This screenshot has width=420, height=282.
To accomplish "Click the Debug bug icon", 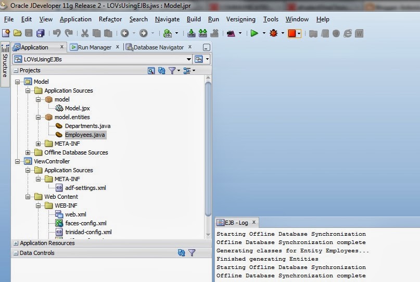I will 273,33.
